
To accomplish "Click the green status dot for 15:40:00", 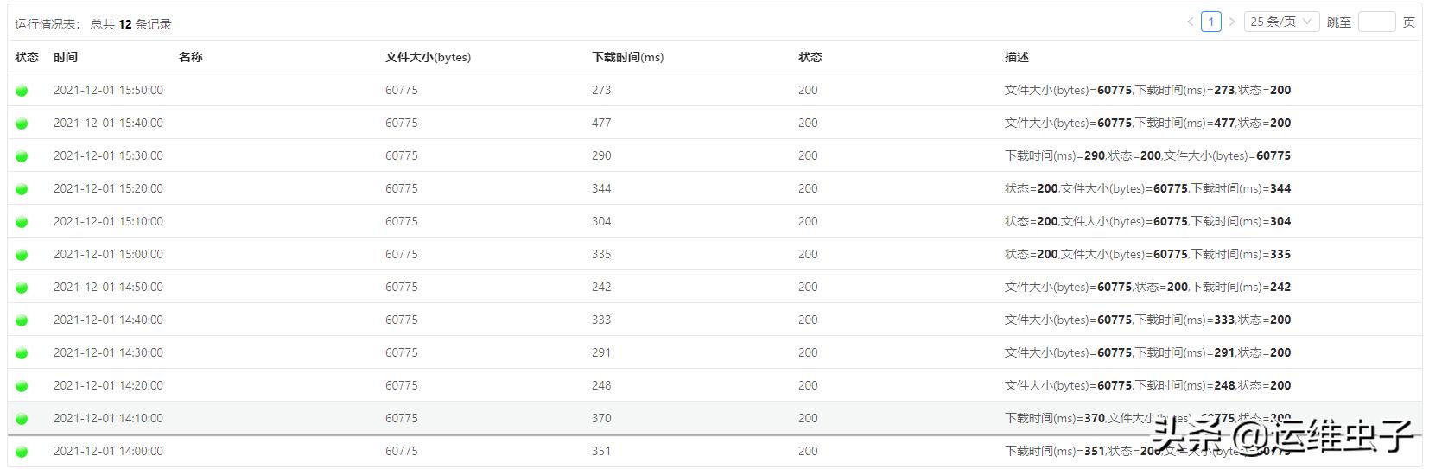I will pyautogui.click(x=22, y=124).
